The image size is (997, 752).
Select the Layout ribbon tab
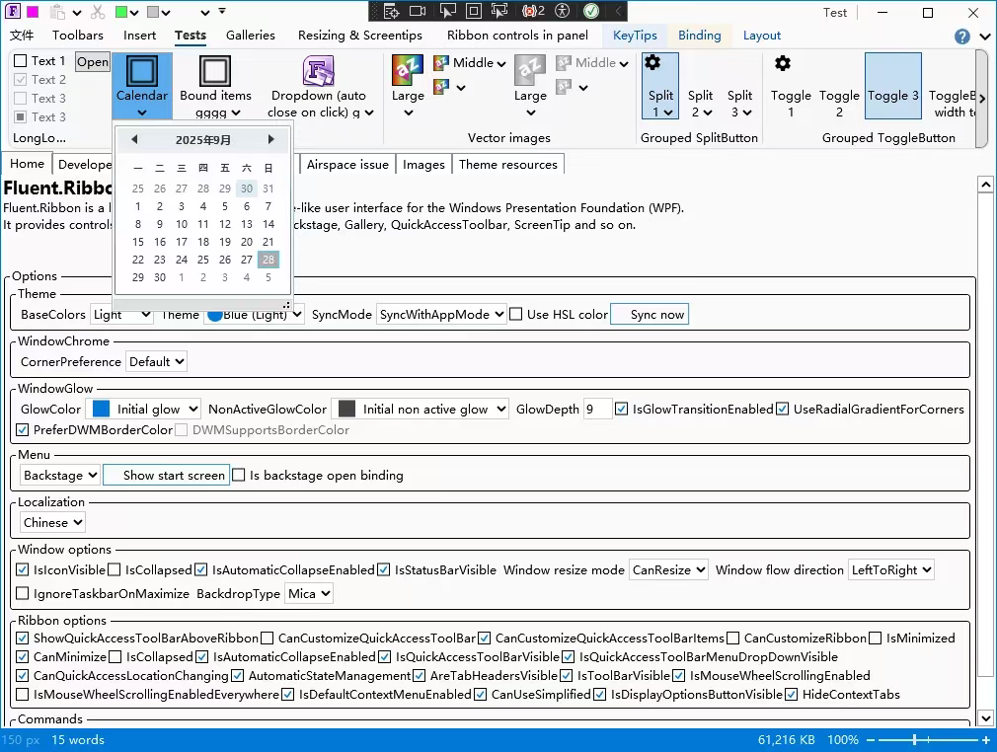pyautogui.click(x=762, y=35)
